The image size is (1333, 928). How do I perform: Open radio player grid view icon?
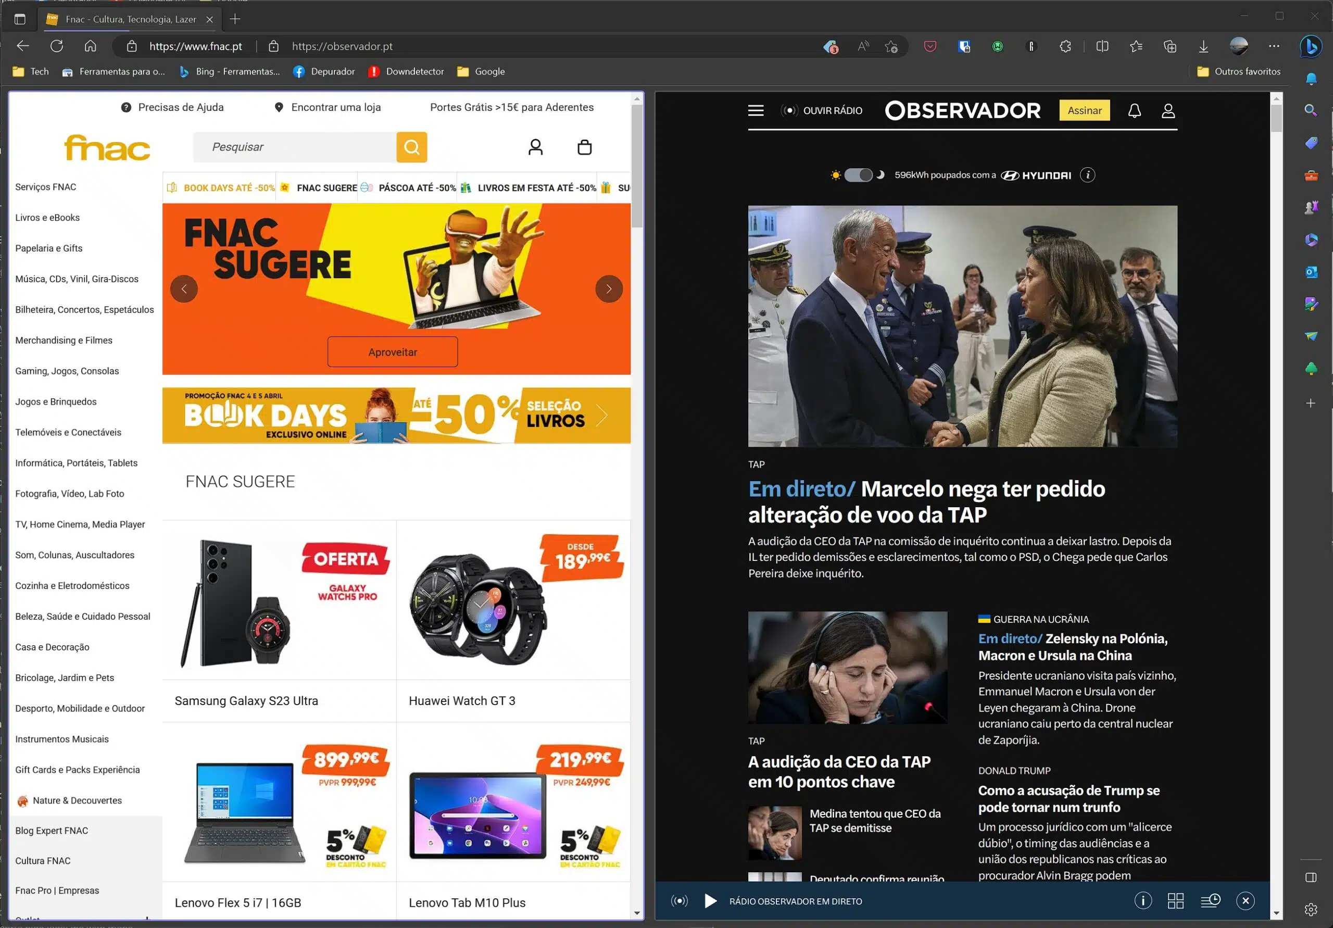(1175, 901)
